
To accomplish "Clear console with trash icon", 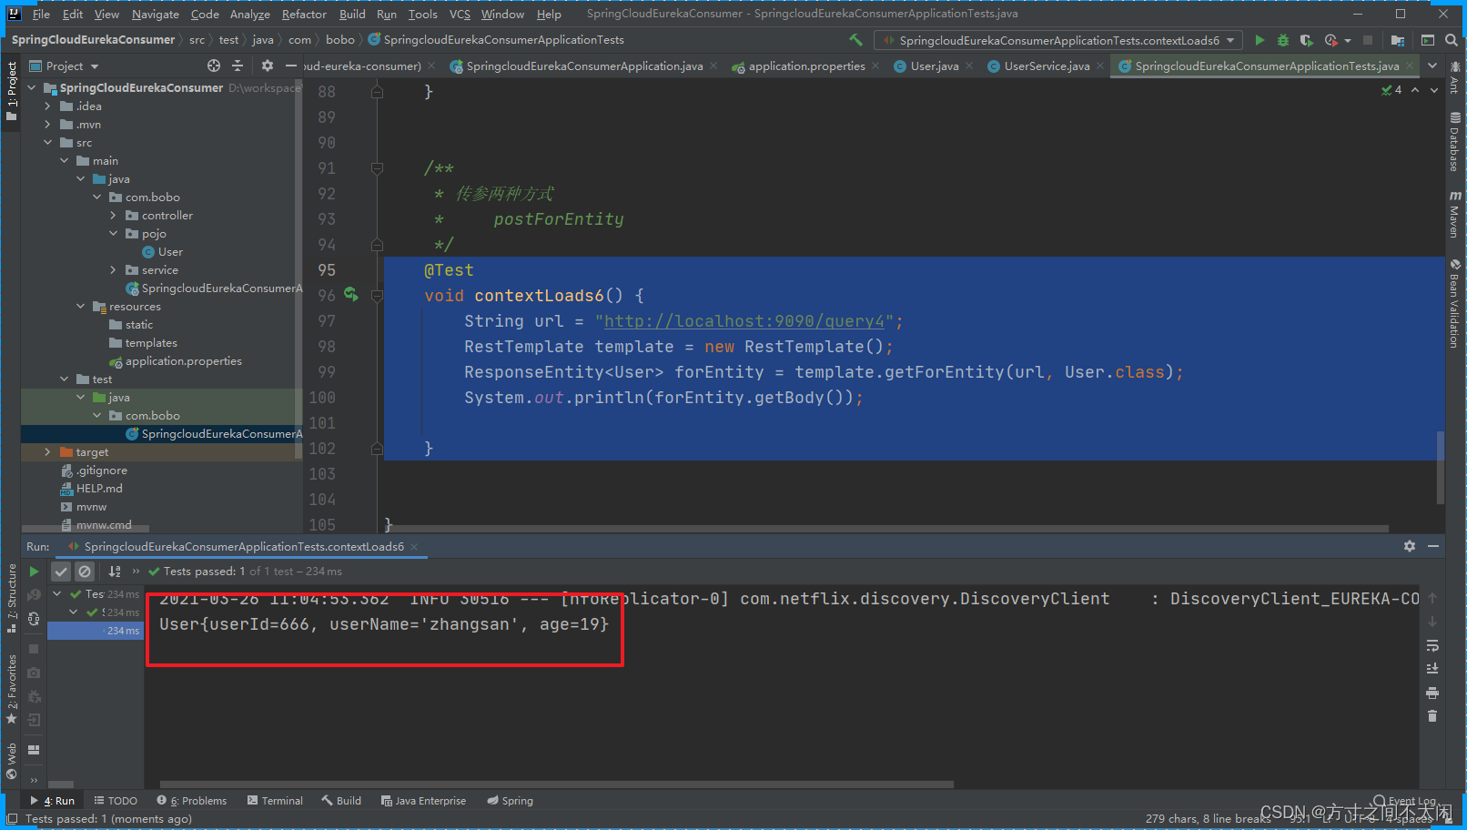I will [1432, 716].
